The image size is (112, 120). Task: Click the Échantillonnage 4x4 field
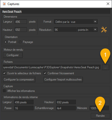click(66, 108)
